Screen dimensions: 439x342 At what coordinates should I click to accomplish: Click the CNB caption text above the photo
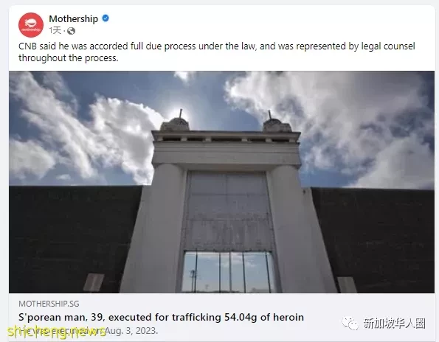point(217,52)
